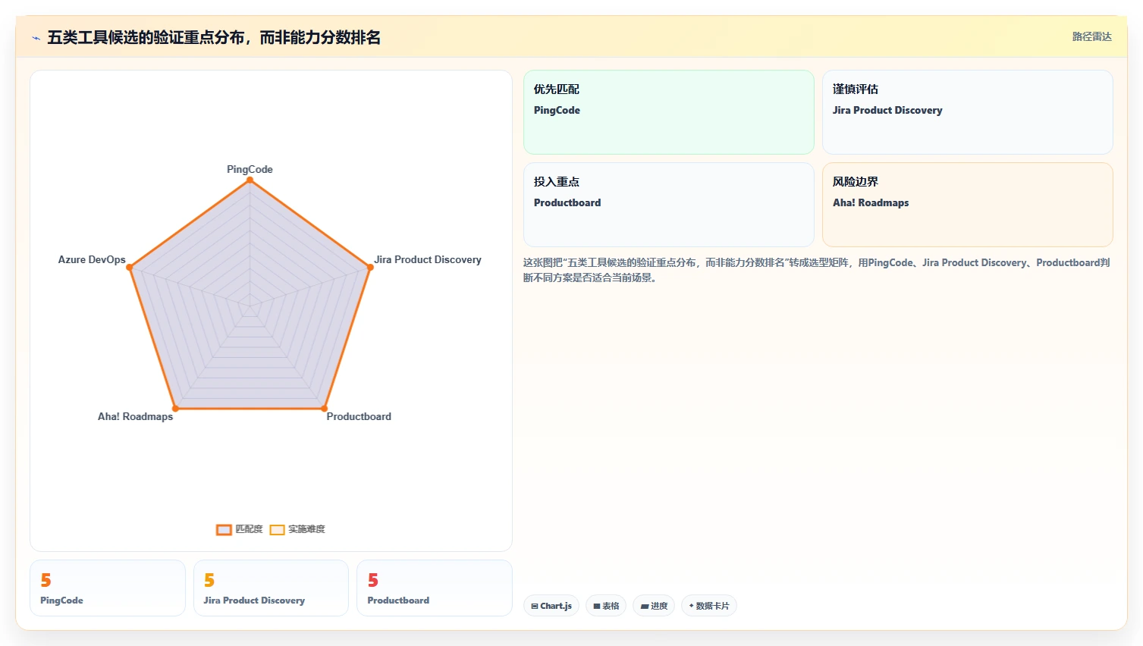The image size is (1143, 646).
Task: Open the 优先匹配 PingCode card
Action: pos(669,112)
